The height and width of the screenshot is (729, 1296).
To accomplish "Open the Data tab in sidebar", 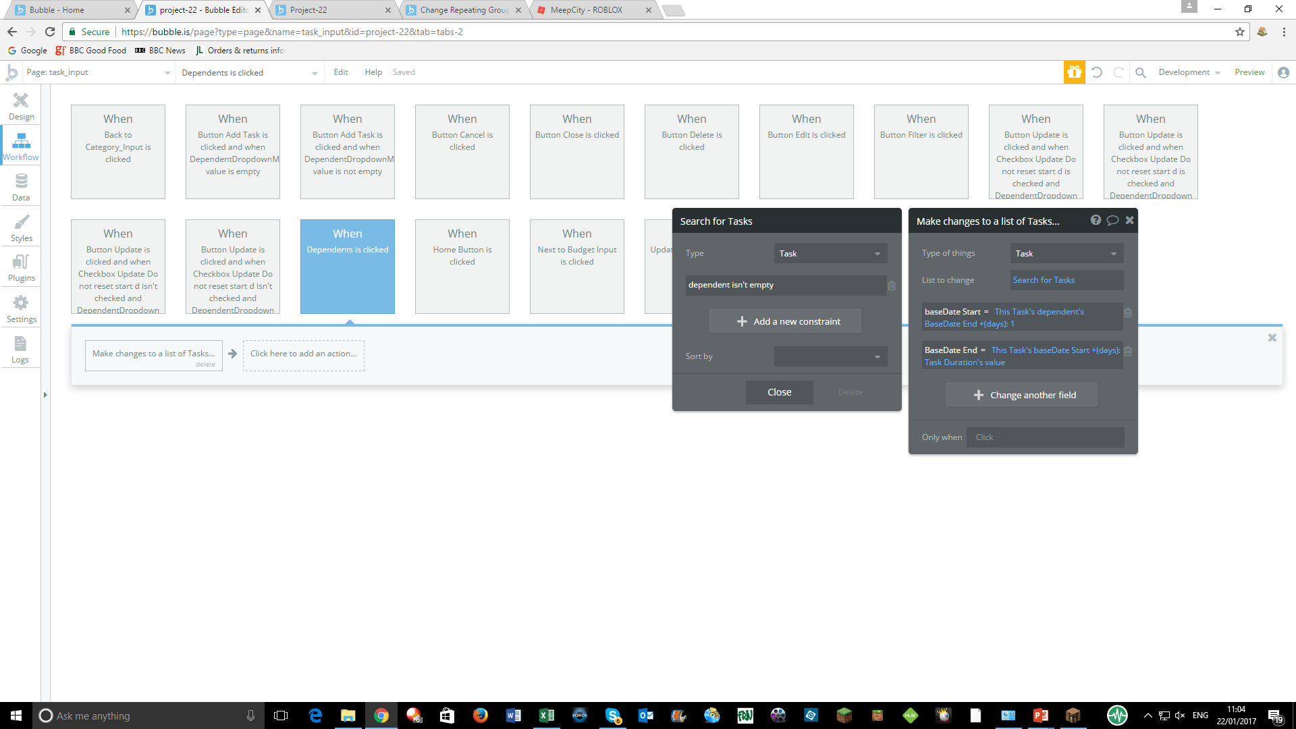I will 21,187.
